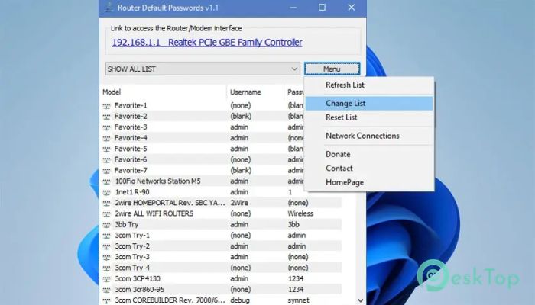Select the 2wire ALL WIFI ROUTERS entry

[x=154, y=213]
